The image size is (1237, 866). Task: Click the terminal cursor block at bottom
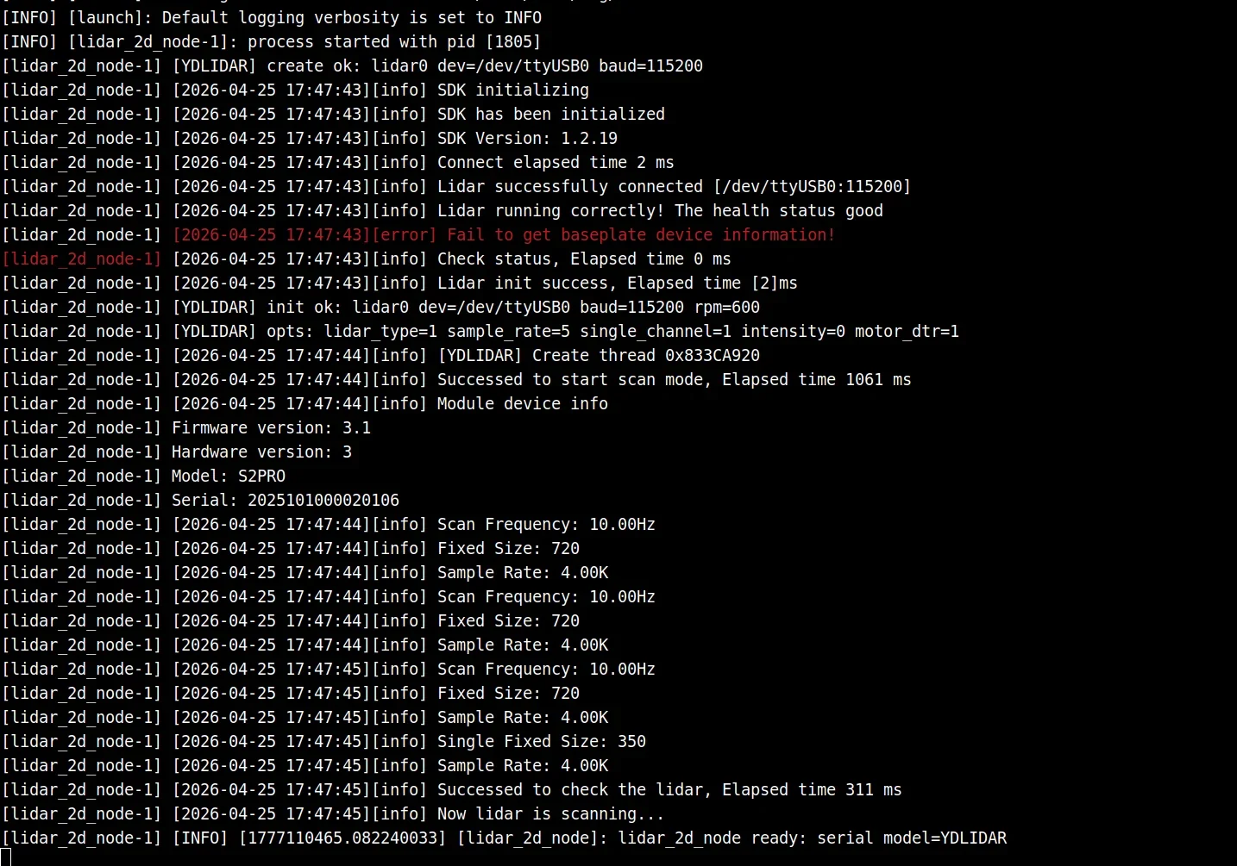point(5,857)
